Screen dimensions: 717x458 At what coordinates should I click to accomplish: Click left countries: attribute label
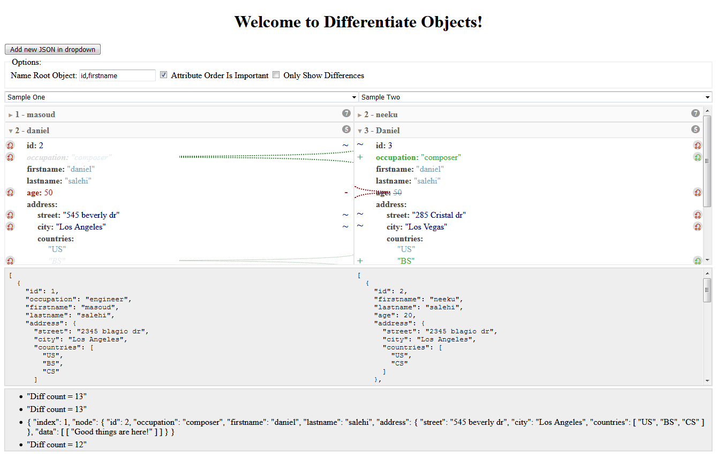point(56,239)
